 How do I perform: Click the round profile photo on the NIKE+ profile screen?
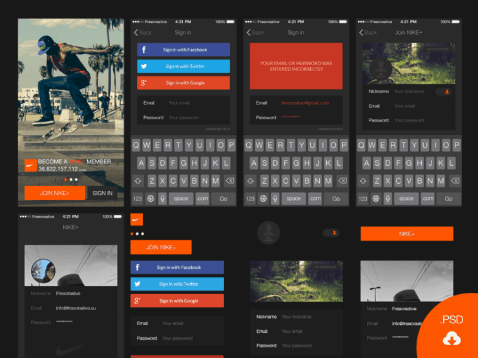(x=43, y=270)
